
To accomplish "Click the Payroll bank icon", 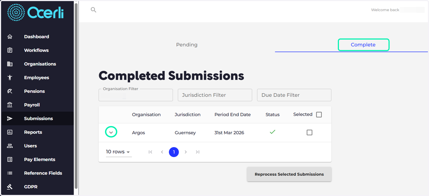I will click(x=10, y=105).
